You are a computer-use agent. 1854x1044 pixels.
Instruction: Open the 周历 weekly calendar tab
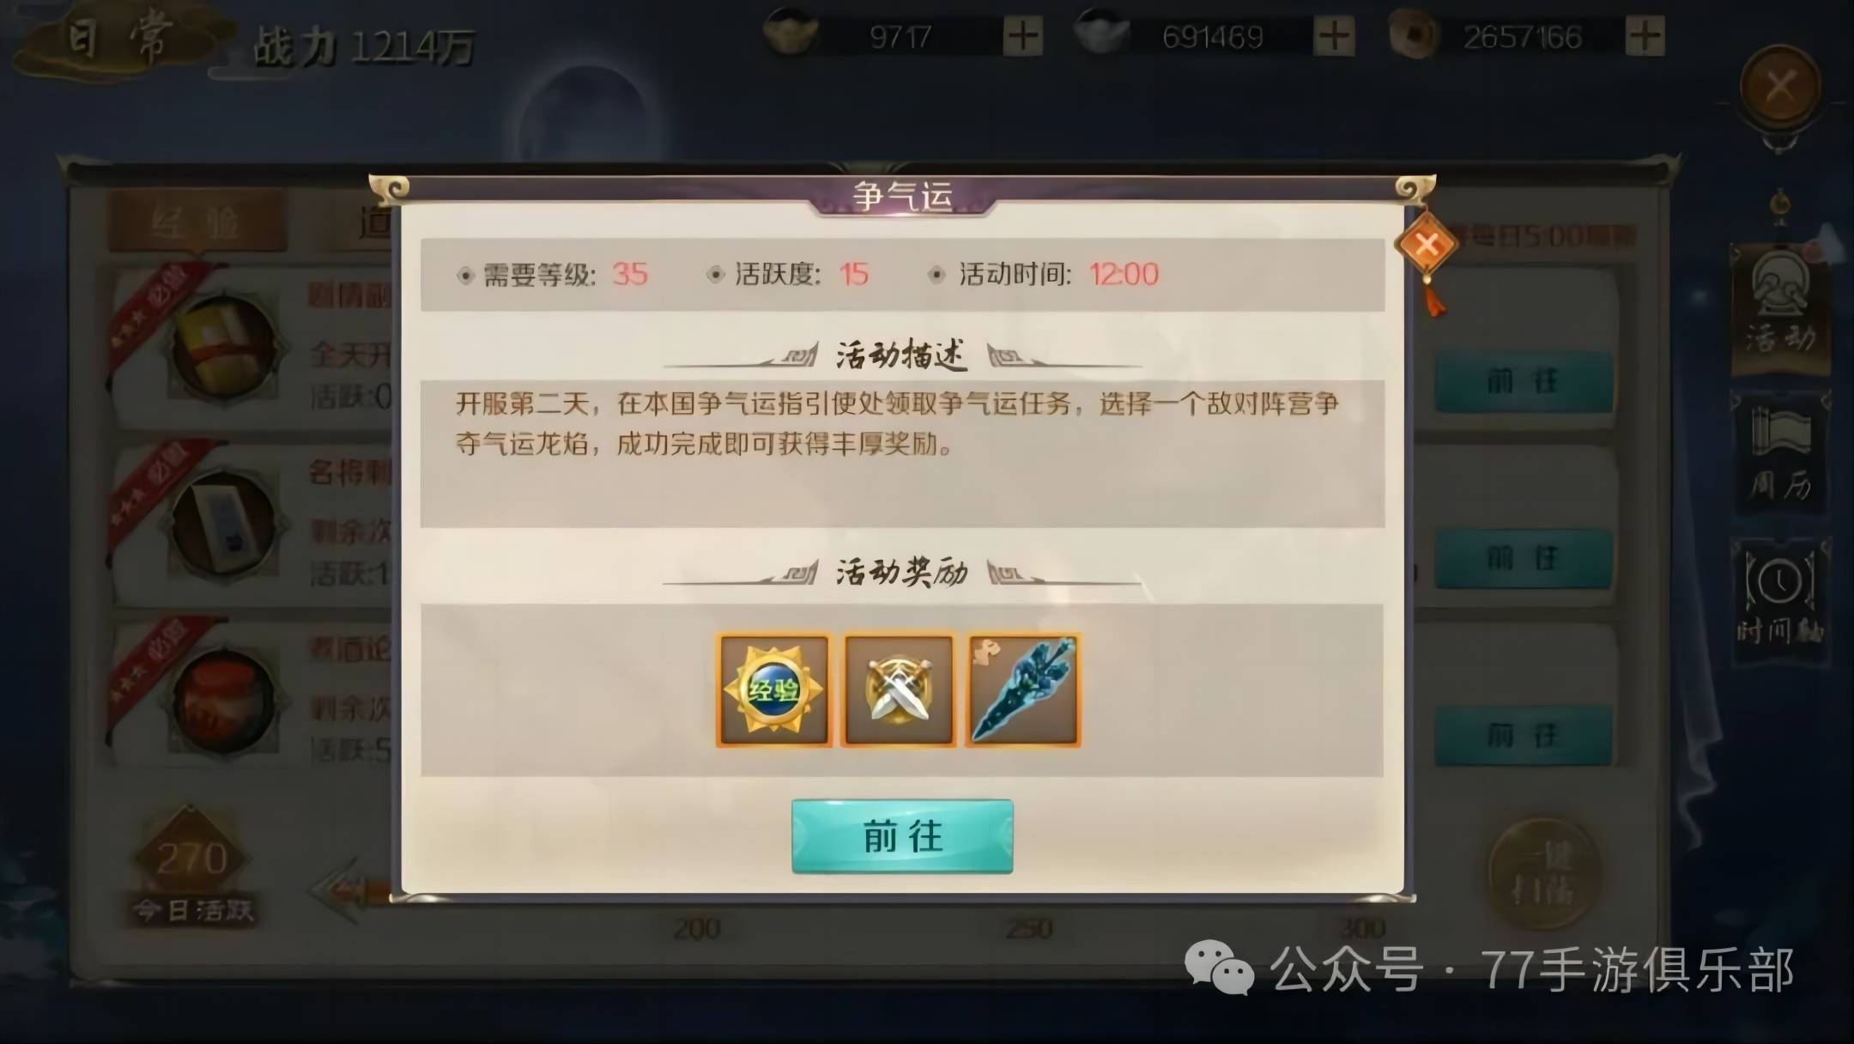pos(1781,455)
